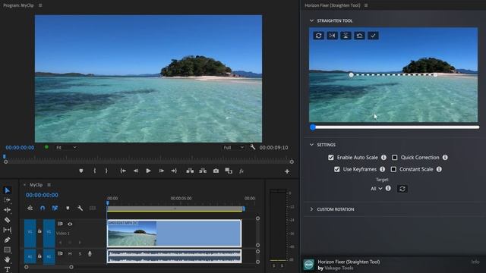Select the Hand tool
The height and width of the screenshot is (273, 486).
tap(7, 259)
